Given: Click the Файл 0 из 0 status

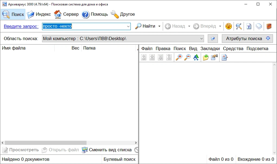Looking at the screenshot, I should click(x=221, y=159).
